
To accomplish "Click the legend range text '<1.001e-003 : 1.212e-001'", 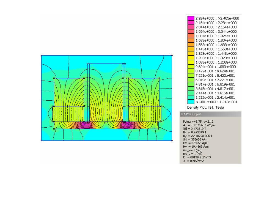I will (216, 102).
